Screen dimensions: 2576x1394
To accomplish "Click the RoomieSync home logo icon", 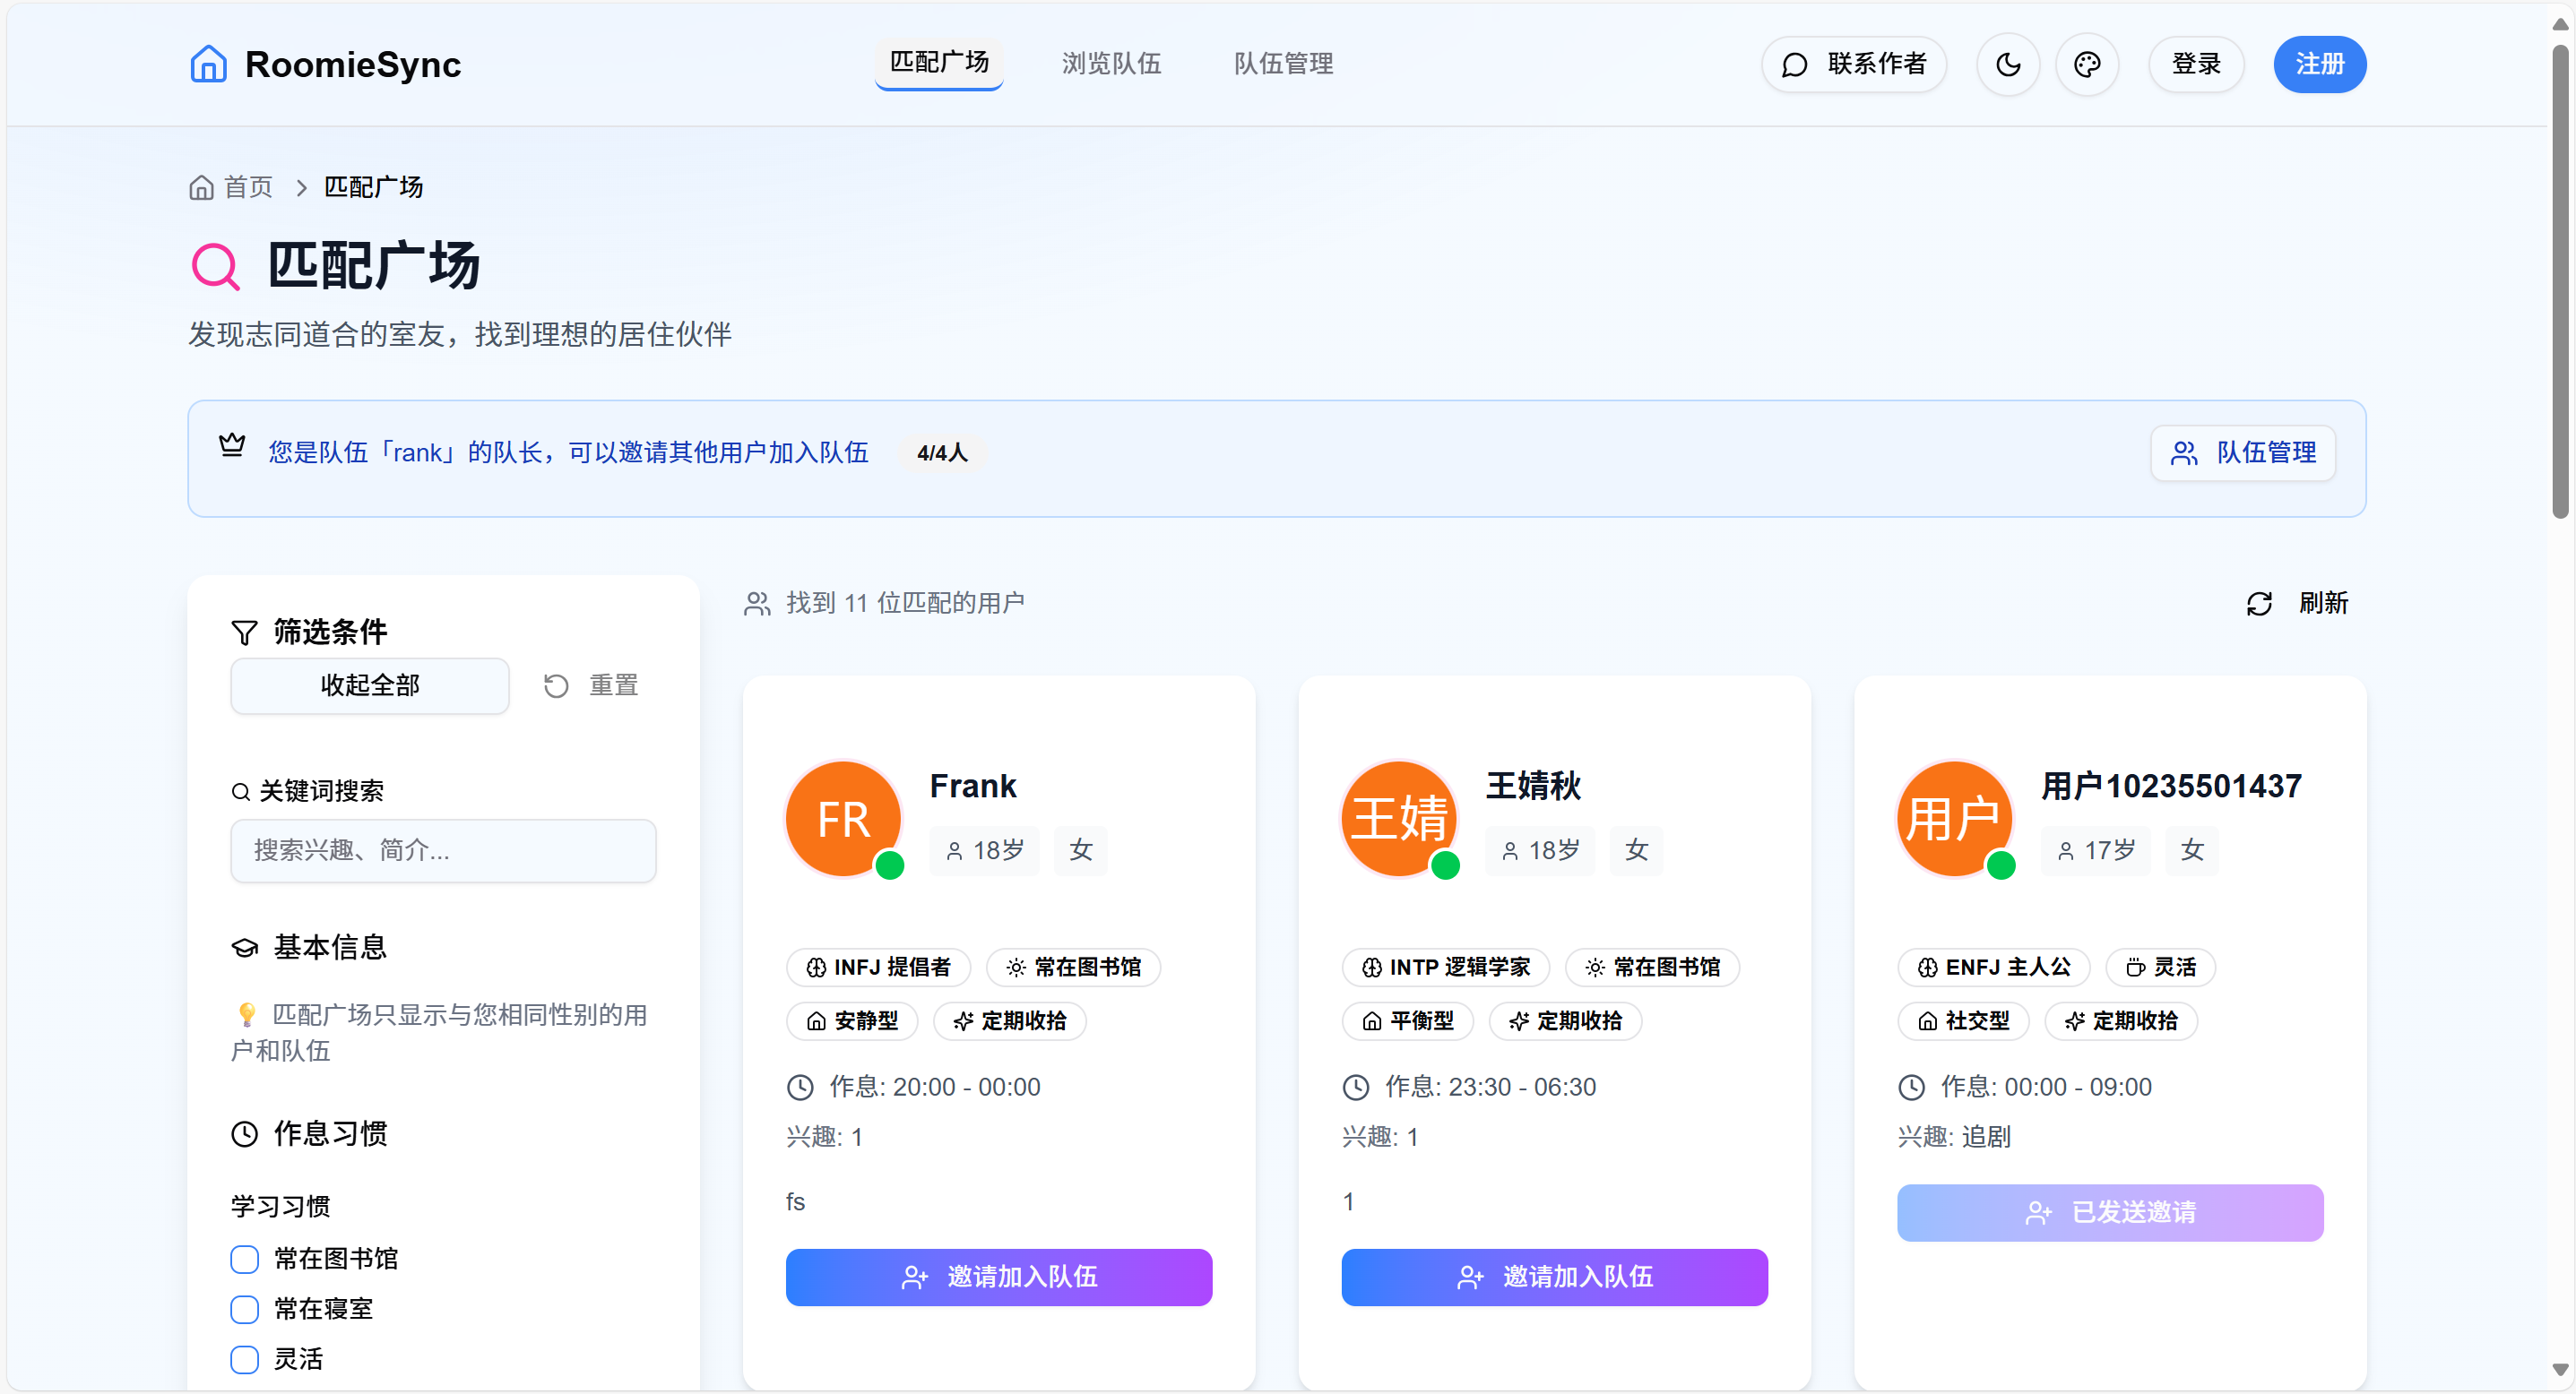I will click(x=208, y=64).
